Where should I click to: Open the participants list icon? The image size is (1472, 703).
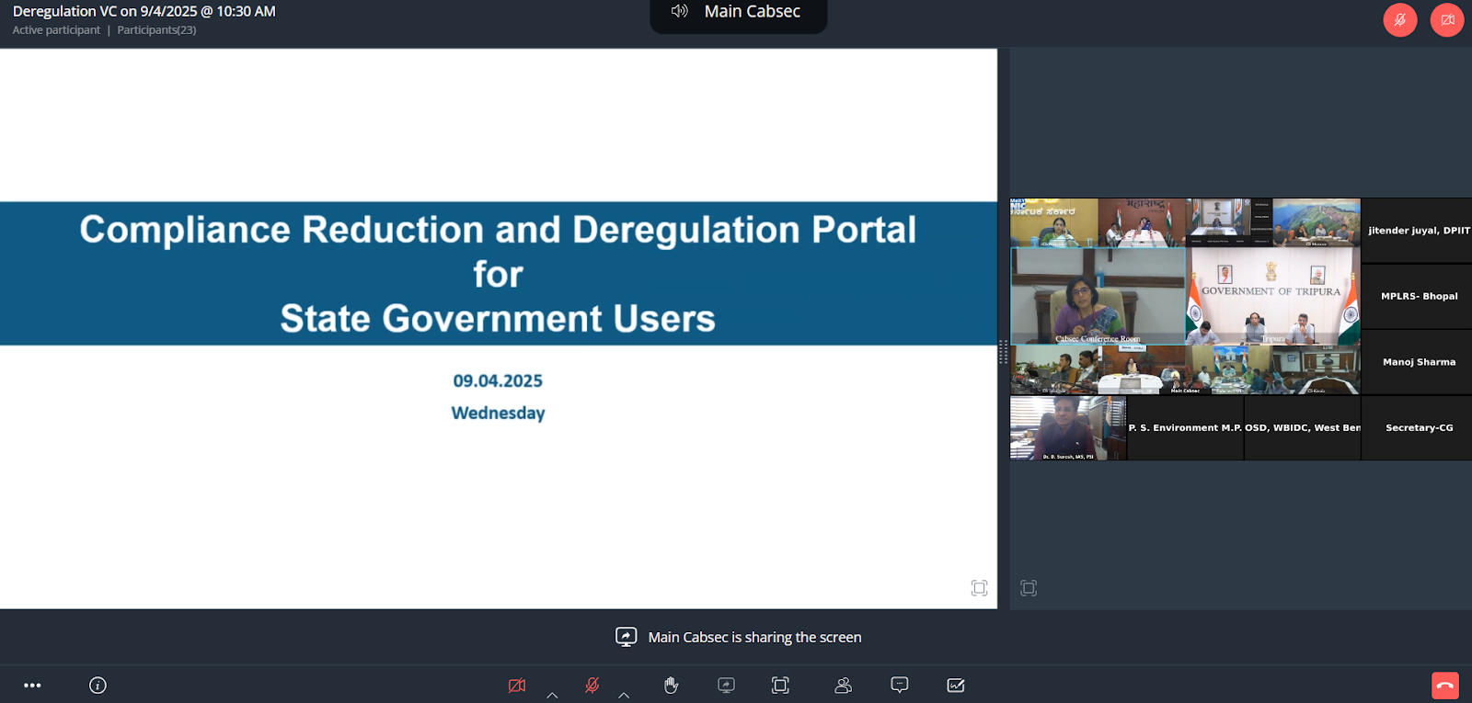843,686
